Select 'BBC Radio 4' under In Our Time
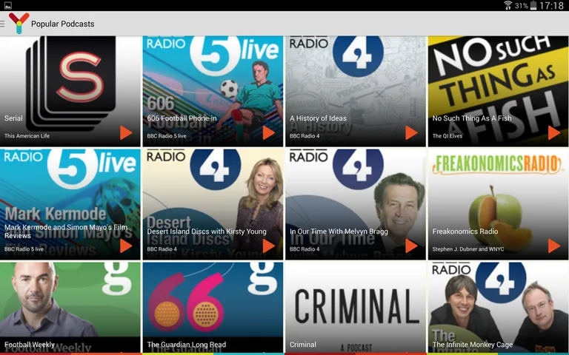This screenshot has height=355, width=569. [305, 248]
